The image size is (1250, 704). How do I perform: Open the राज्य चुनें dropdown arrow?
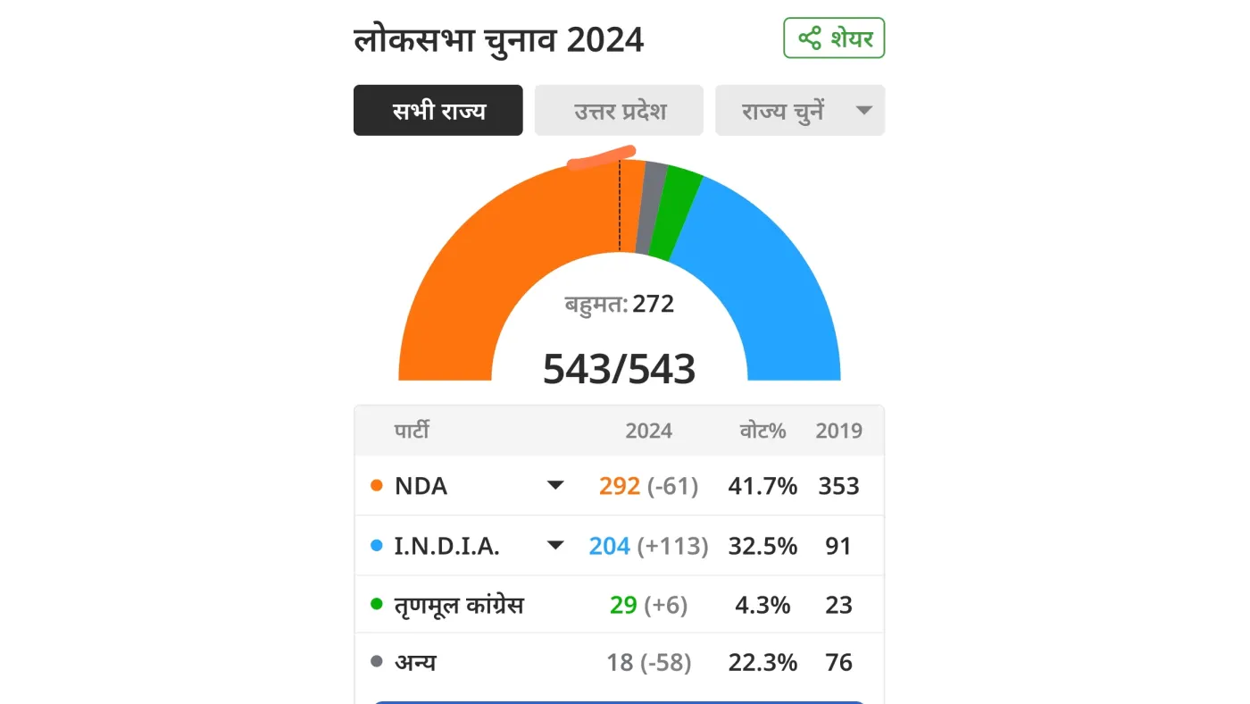(863, 111)
